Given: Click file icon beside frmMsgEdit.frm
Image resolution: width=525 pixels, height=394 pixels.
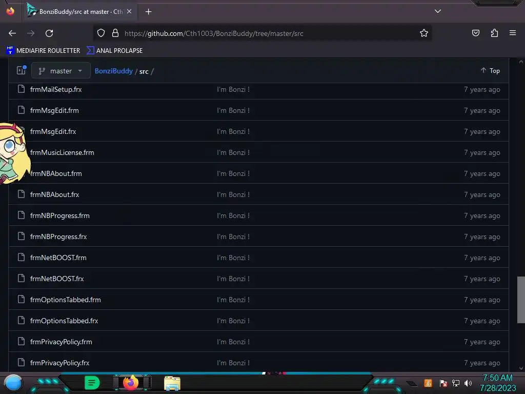Looking at the screenshot, I should (21, 110).
